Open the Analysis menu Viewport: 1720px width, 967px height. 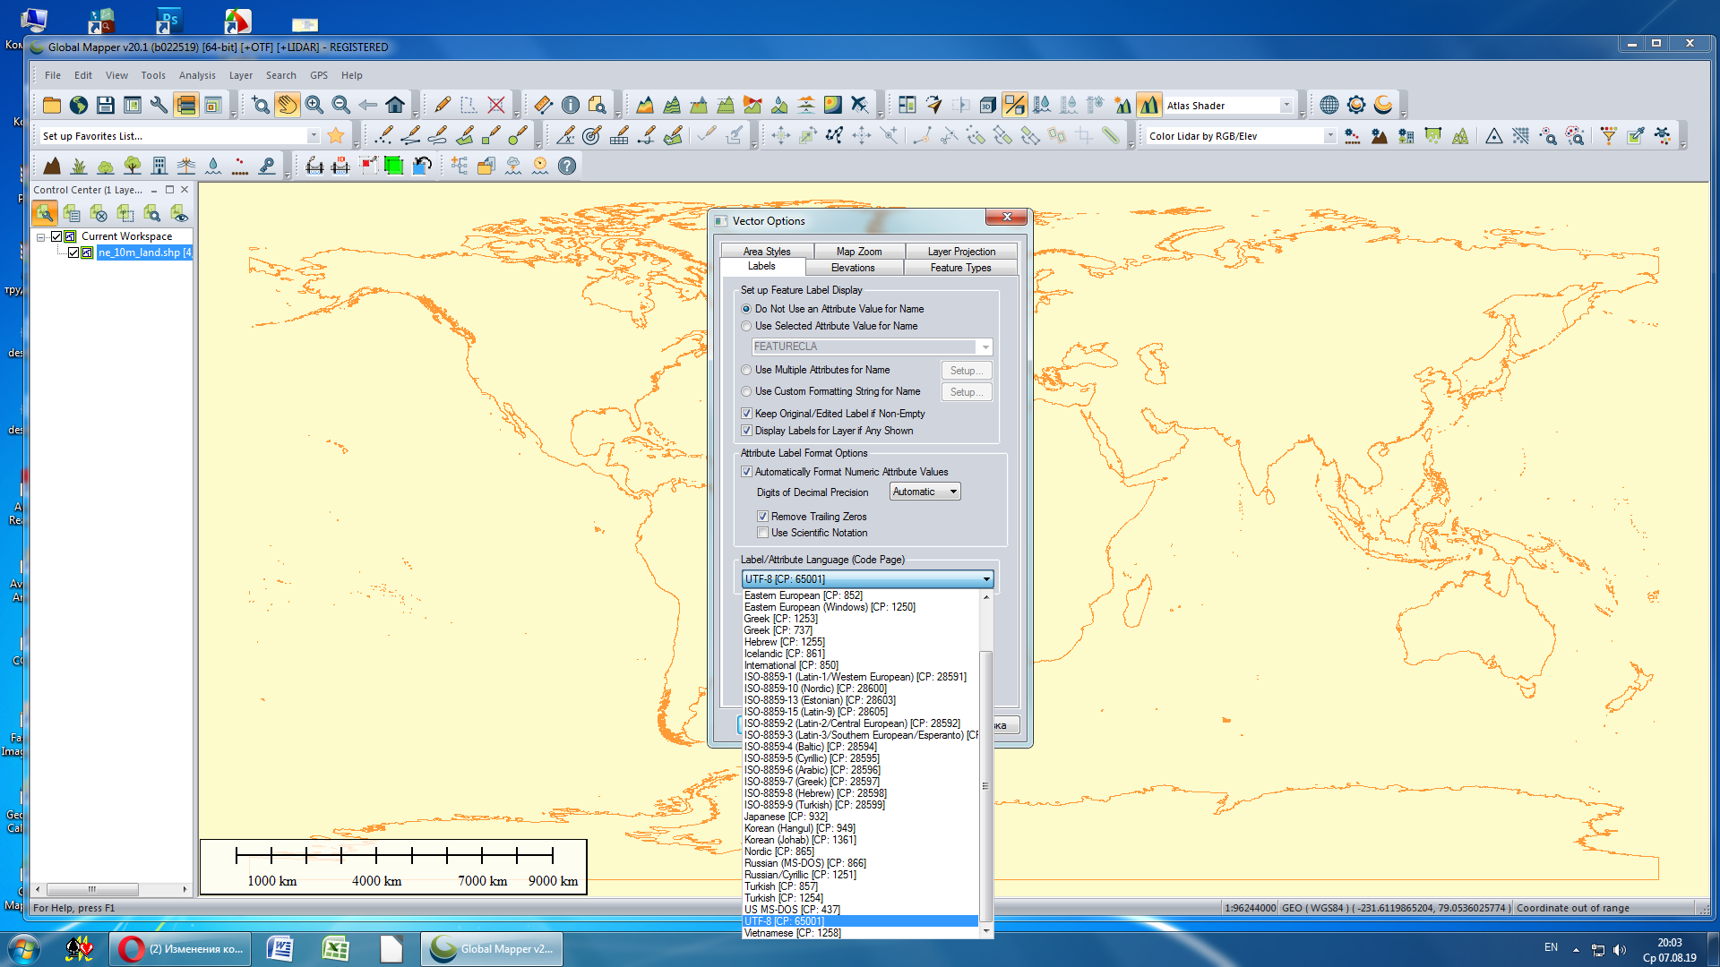(x=196, y=75)
